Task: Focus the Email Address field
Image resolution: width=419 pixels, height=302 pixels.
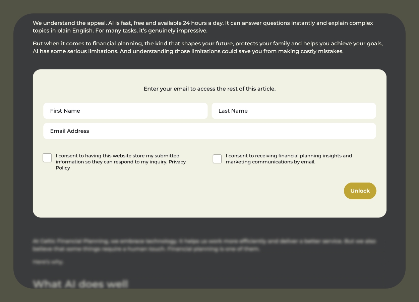Action: (209, 131)
